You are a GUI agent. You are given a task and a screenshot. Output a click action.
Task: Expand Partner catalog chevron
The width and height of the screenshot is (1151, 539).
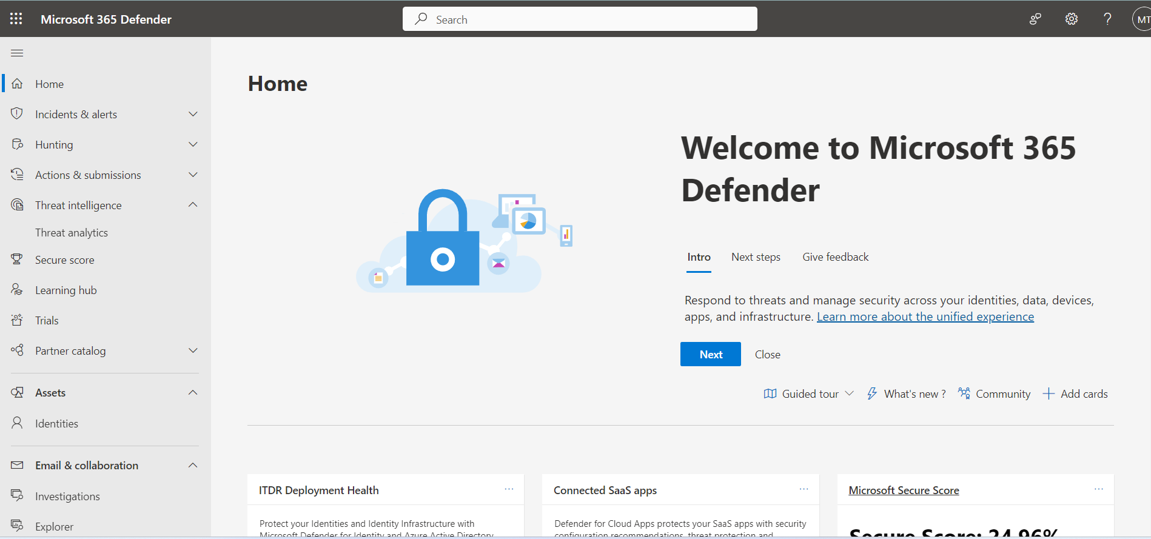tap(193, 350)
